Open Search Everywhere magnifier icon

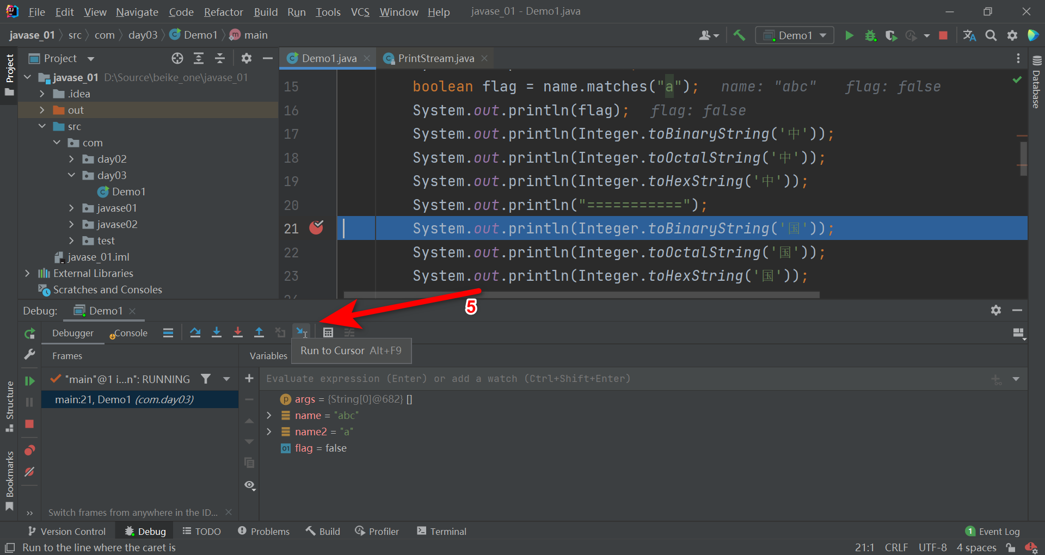991,35
